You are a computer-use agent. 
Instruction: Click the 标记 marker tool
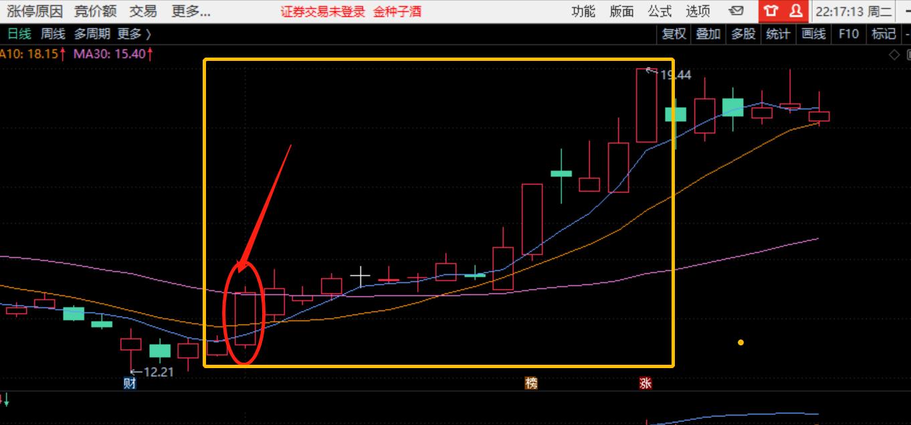click(882, 33)
